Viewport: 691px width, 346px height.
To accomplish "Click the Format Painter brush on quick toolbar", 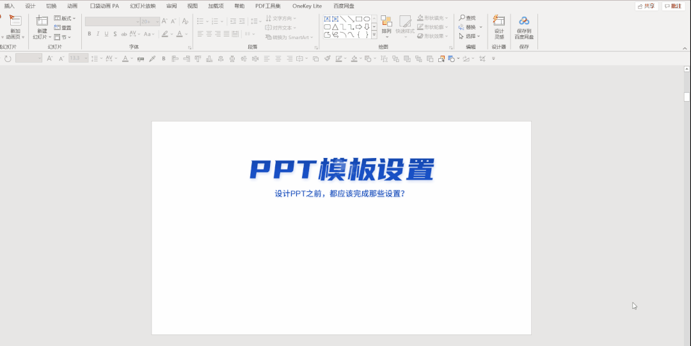I will tap(327, 58).
